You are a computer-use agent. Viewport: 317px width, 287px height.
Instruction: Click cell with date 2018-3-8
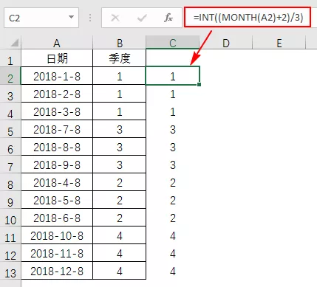coord(57,111)
